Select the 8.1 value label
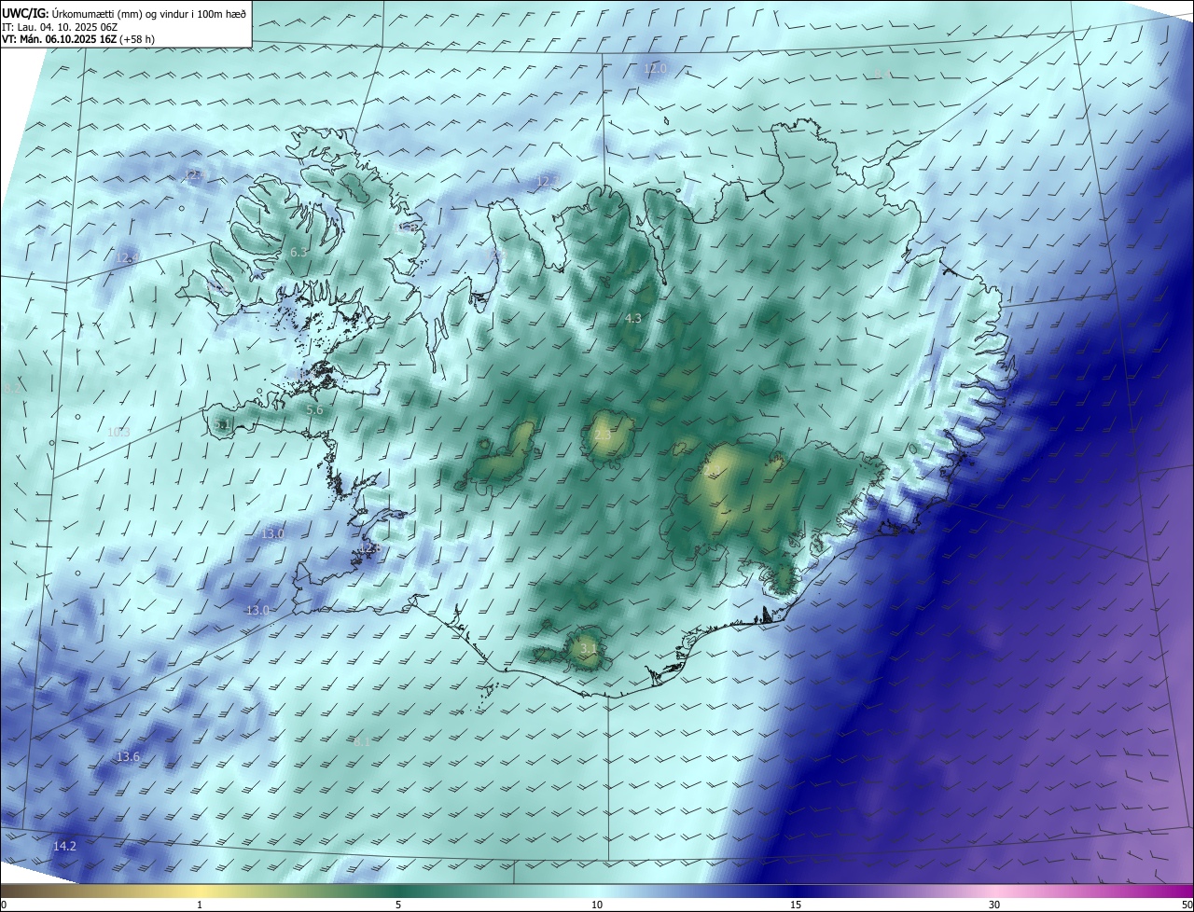Image resolution: width=1194 pixels, height=912 pixels. (362, 741)
